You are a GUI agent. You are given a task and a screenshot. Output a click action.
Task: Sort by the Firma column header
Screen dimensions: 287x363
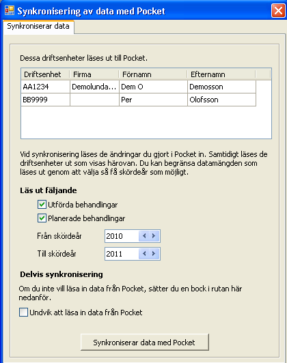click(94, 74)
